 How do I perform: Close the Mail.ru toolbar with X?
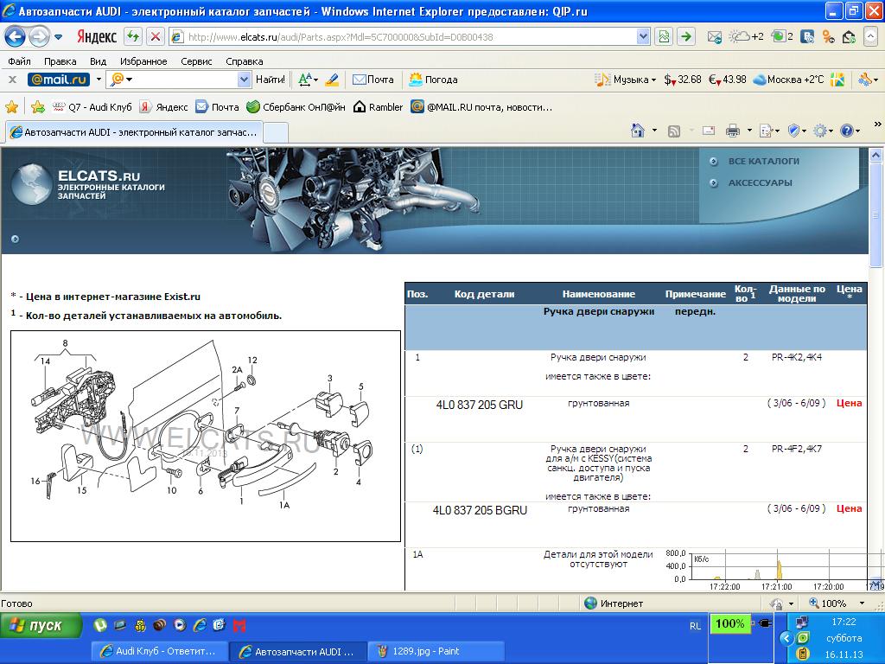click(x=12, y=80)
